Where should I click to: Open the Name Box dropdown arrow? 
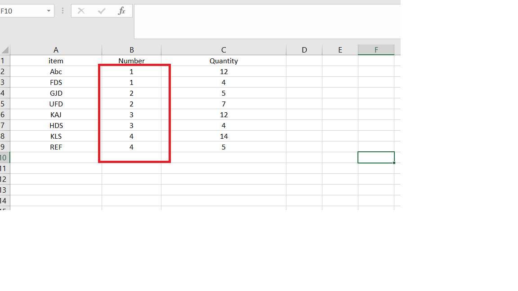point(49,11)
